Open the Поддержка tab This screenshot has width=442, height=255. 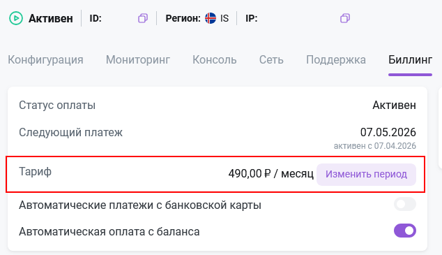coord(336,60)
